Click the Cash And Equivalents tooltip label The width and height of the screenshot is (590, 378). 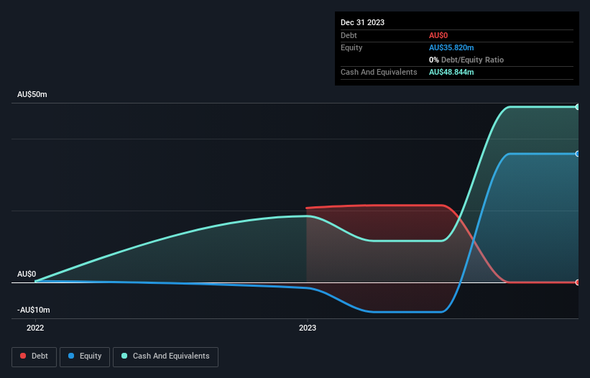click(x=379, y=72)
